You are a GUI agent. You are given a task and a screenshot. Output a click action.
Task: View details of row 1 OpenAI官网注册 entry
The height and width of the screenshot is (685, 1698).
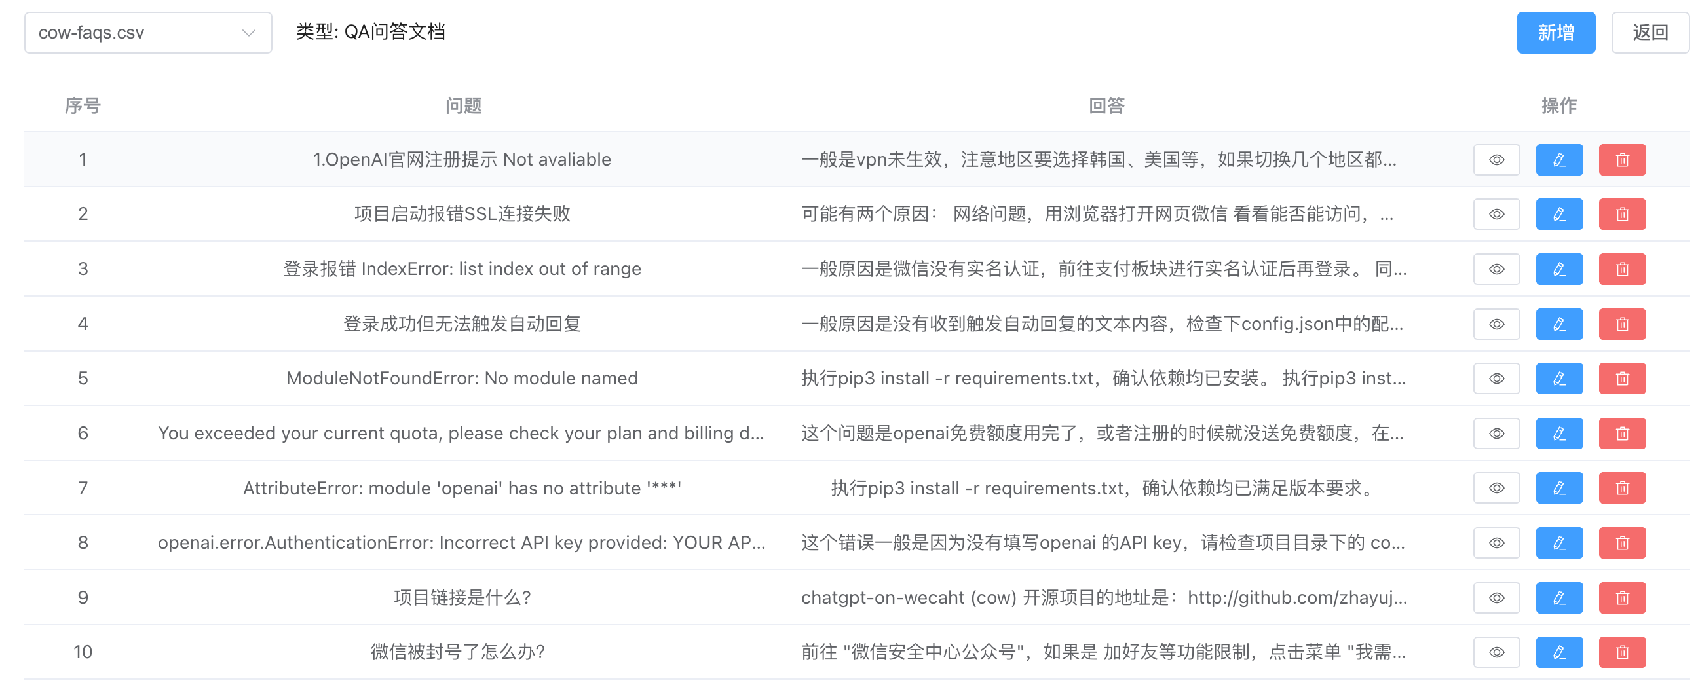(x=1496, y=159)
